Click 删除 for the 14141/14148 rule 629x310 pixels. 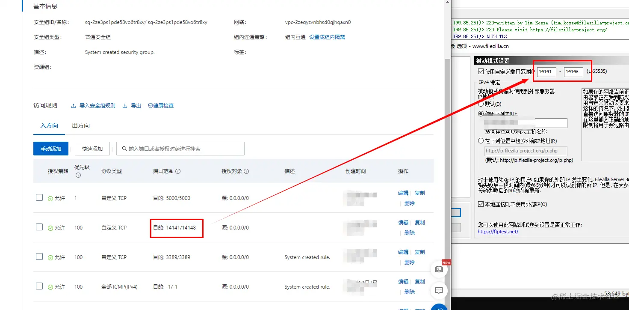[x=410, y=233]
